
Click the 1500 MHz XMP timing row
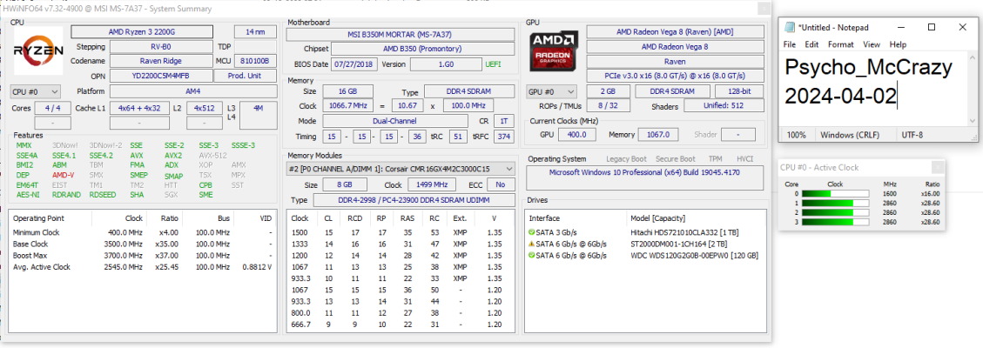(x=401, y=233)
